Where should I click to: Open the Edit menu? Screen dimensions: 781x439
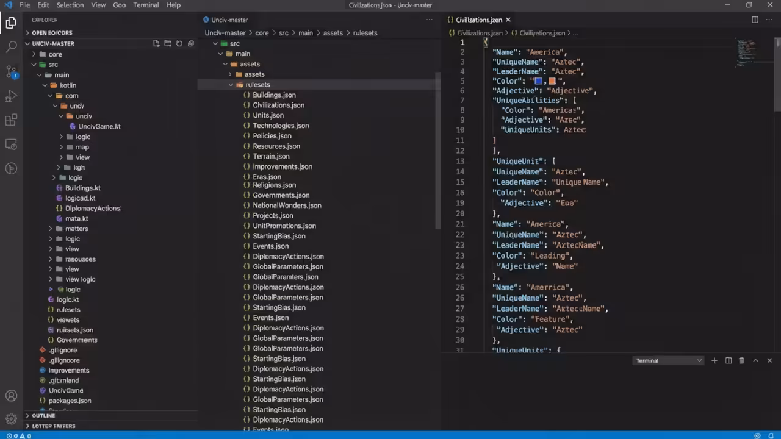(x=43, y=5)
